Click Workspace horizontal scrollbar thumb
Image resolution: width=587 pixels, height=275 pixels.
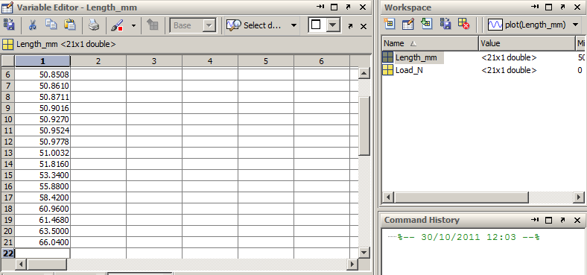coord(461,197)
